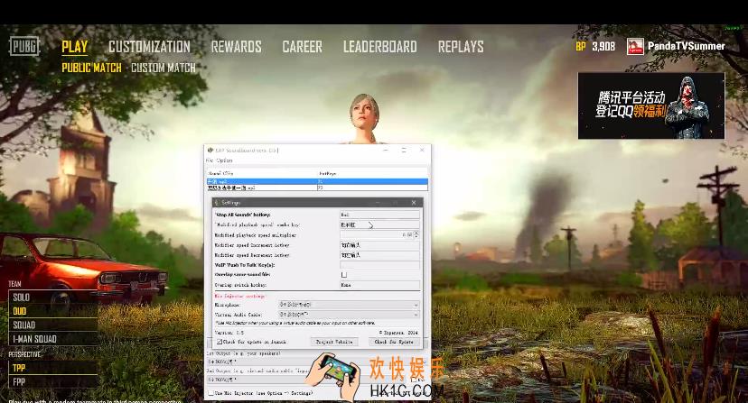
Task: Click the 'Version: 1.5' text in Settings
Action: pyautogui.click(x=229, y=333)
